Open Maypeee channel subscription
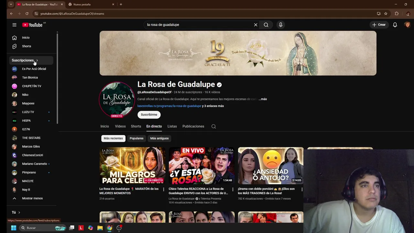This screenshot has height=233, width=414. click(31, 103)
